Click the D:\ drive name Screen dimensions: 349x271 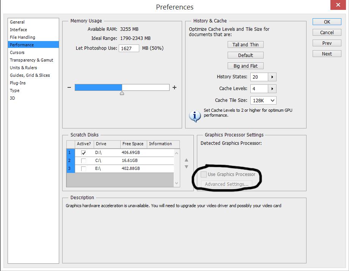(x=98, y=152)
